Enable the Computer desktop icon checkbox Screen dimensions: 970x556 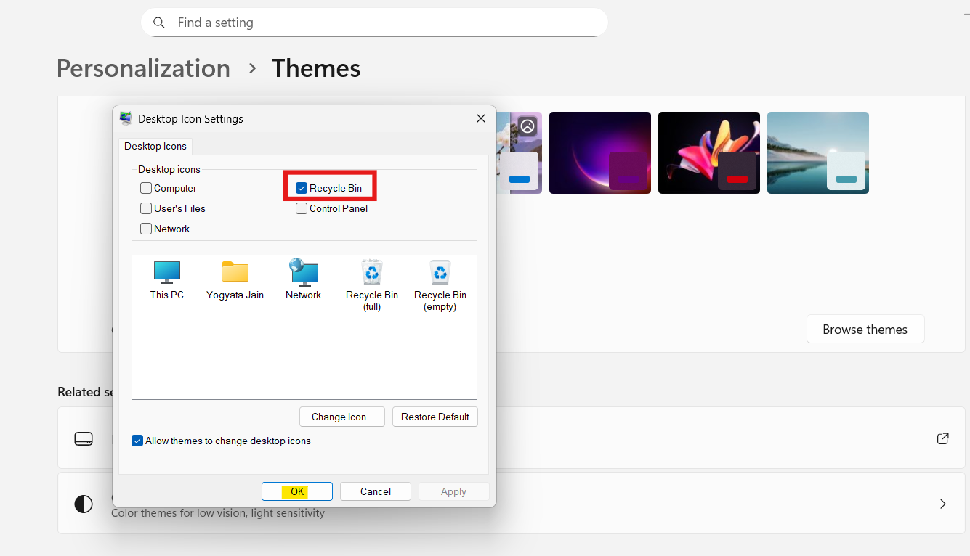pyautogui.click(x=145, y=188)
